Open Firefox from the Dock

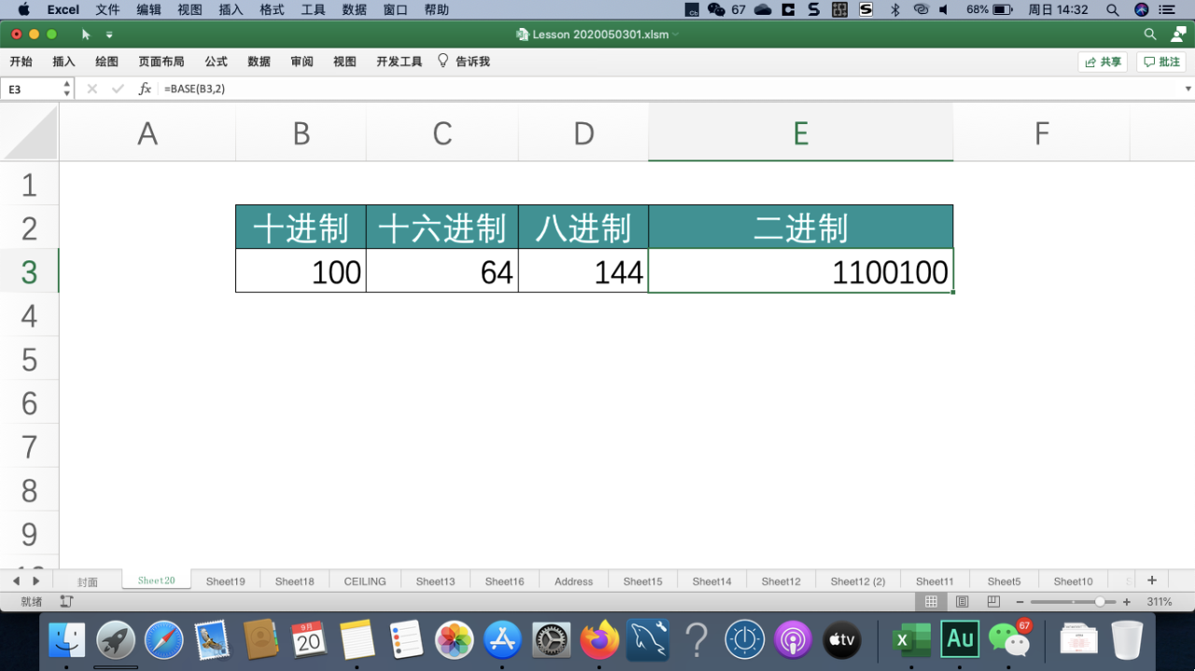[600, 639]
